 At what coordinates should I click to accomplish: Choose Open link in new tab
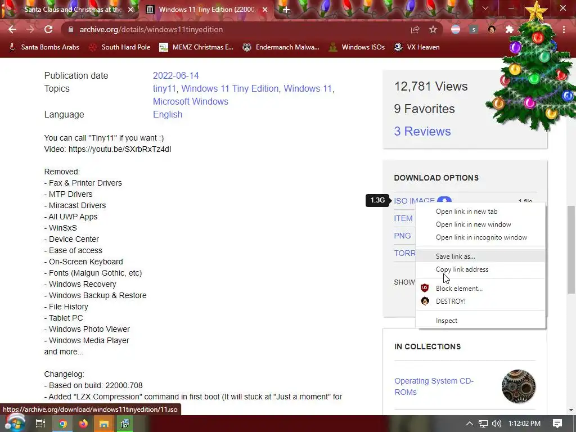[480, 211]
